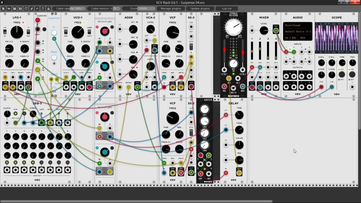Hit the SEQ-3 RESET button
The image size is (361, 203).
click(x=24, y=114)
